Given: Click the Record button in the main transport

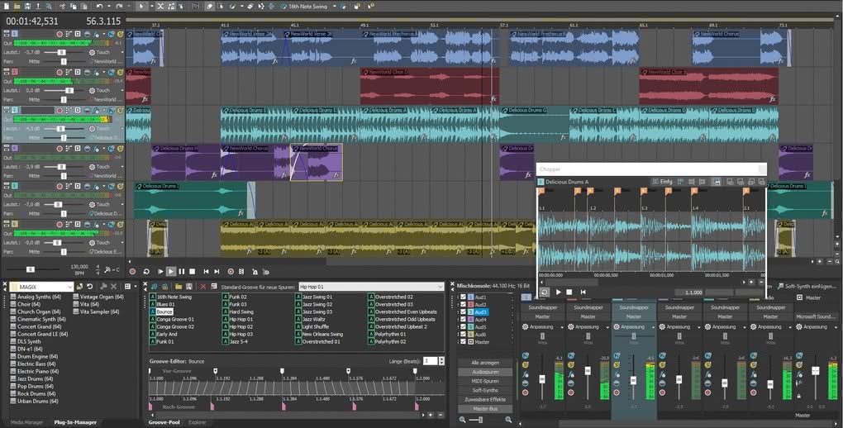Looking at the screenshot, I should click(132, 272).
